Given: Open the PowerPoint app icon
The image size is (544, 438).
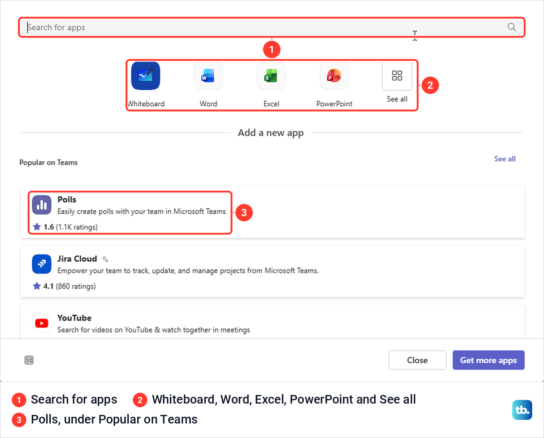Looking at the screenshot, I should (x=334, y=76).
